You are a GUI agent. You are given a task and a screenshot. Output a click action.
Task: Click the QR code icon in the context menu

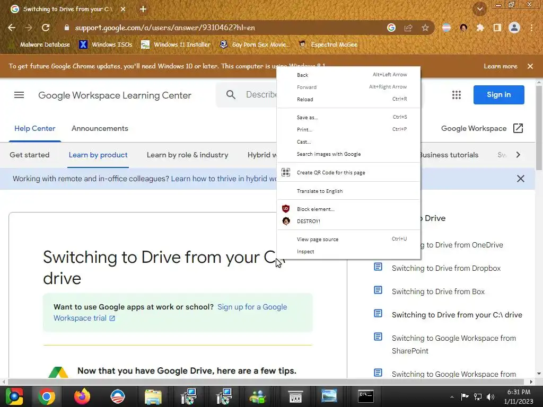click(286, 172)
